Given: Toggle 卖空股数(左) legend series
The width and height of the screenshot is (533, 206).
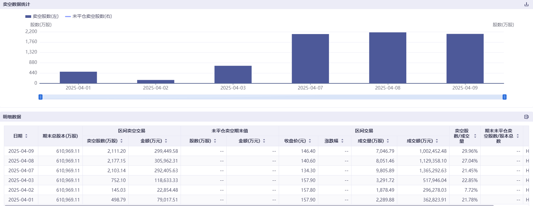Looking at the screenshot, I should (42, 16).
